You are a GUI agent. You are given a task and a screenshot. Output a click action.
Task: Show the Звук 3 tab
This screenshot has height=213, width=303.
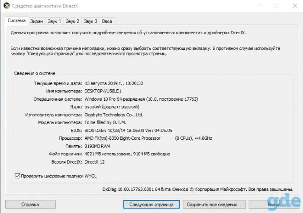point(90,21)
